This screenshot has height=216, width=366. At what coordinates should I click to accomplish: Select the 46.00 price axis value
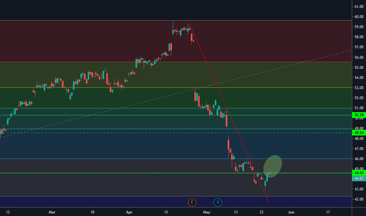359,159
